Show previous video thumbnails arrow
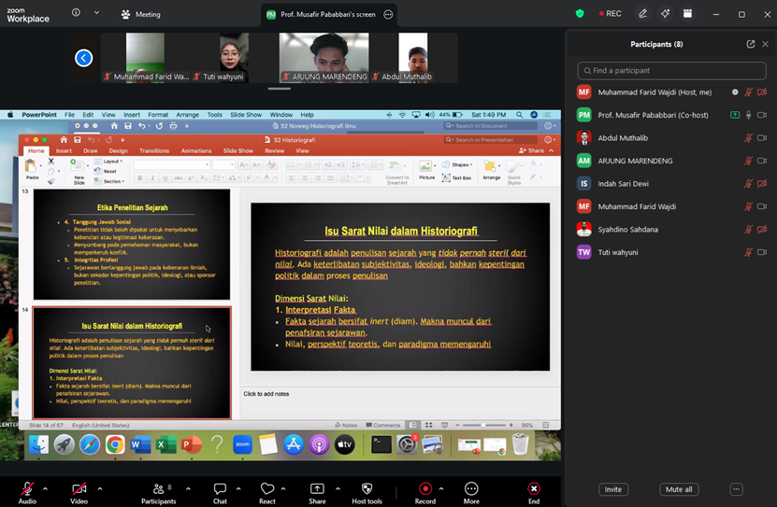 [84, 58]
